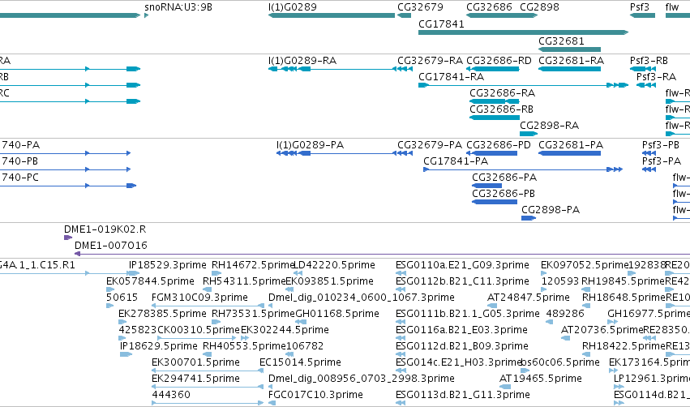This screenshot has width=690, height=407.
Task: Select the RH14672.5prime EST label
Action: (253, 265)
